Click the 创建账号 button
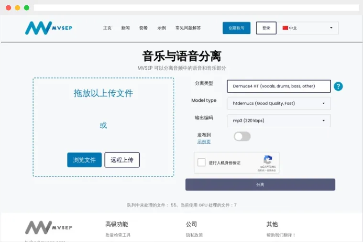This screenshot has width=363, height=242. coord(236,28)
